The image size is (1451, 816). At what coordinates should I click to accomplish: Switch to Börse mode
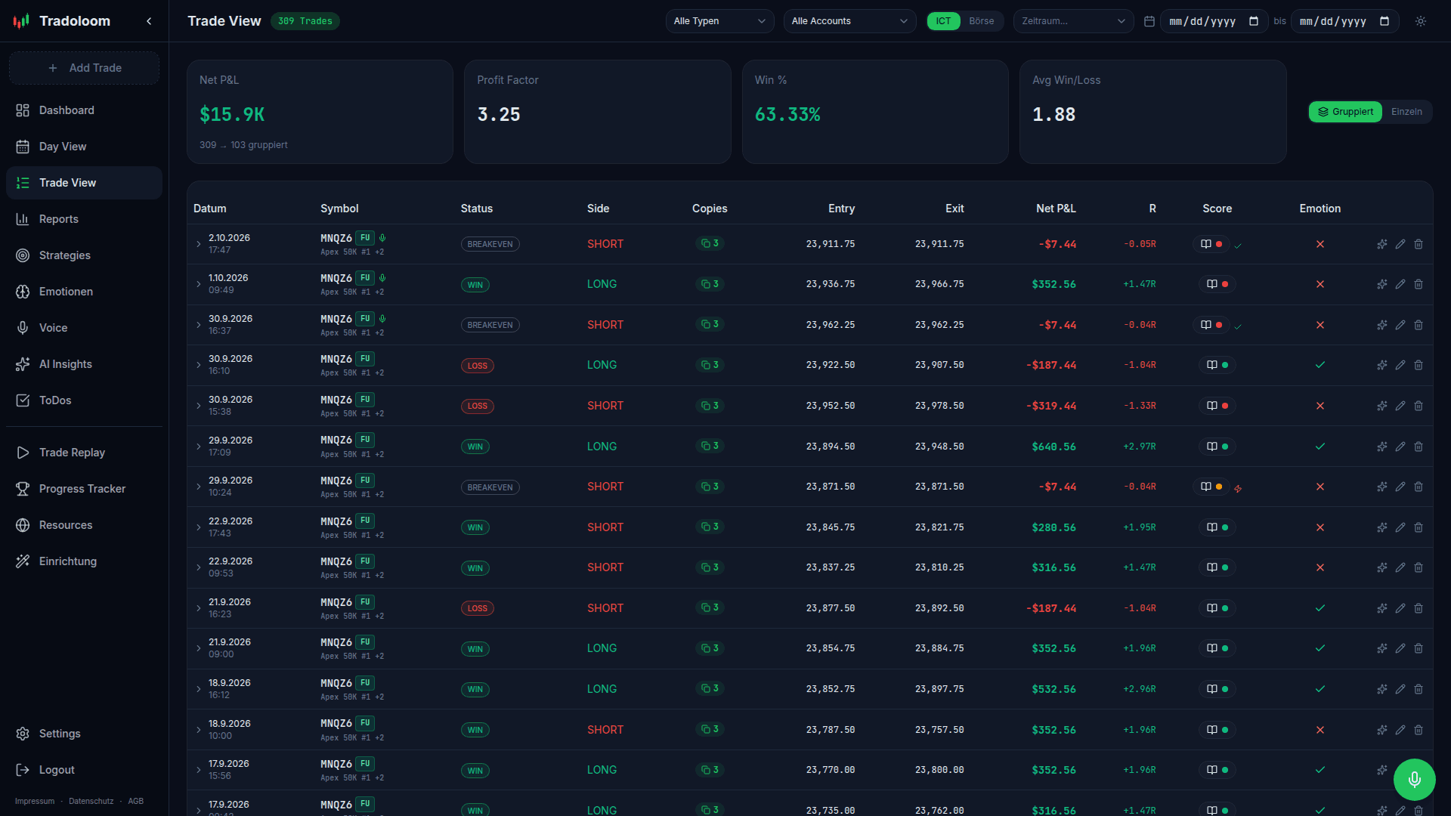(x=982, y=21)
